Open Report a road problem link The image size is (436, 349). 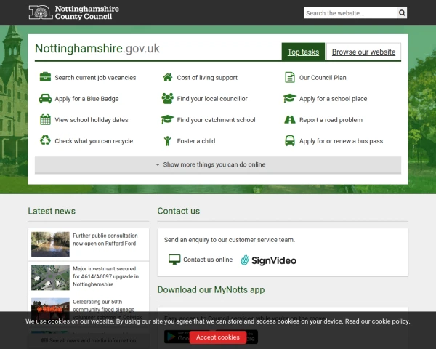(x=331, y=120)
